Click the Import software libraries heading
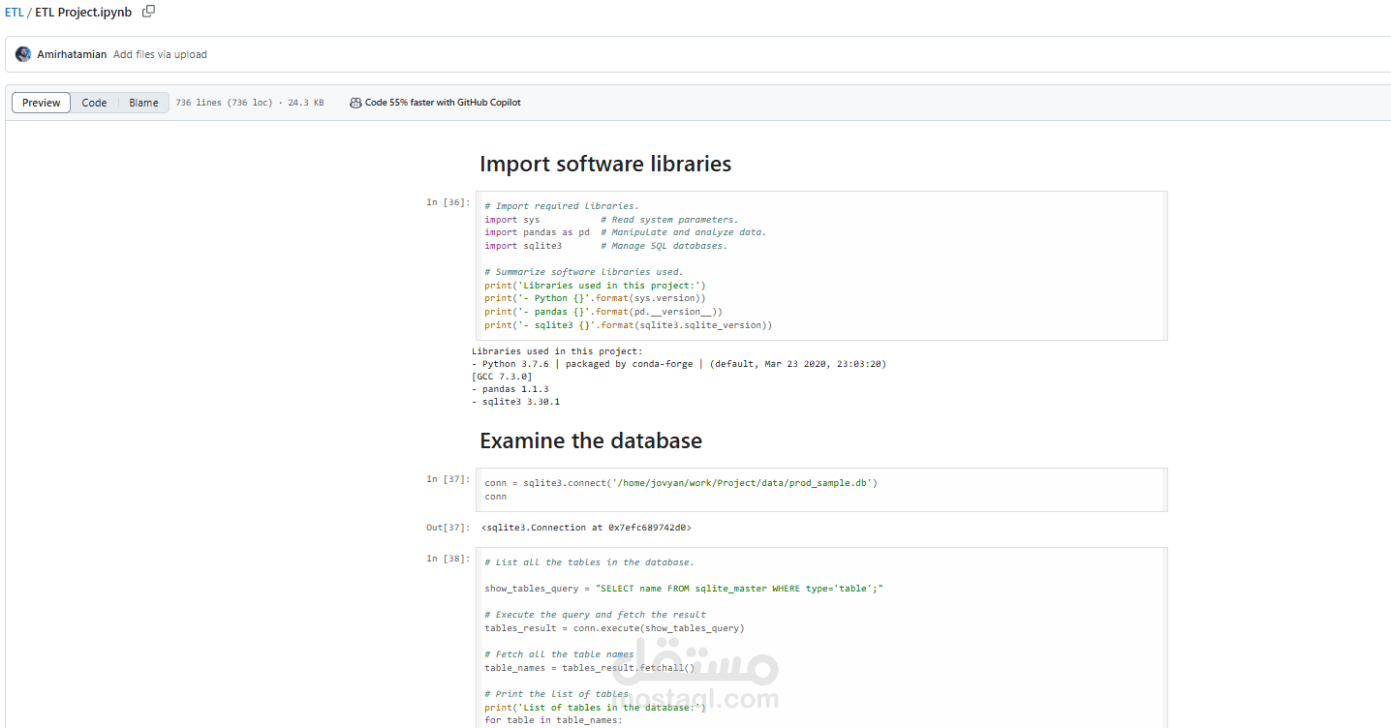This screenshot has height=728, width=1391. tap(606, 164)
